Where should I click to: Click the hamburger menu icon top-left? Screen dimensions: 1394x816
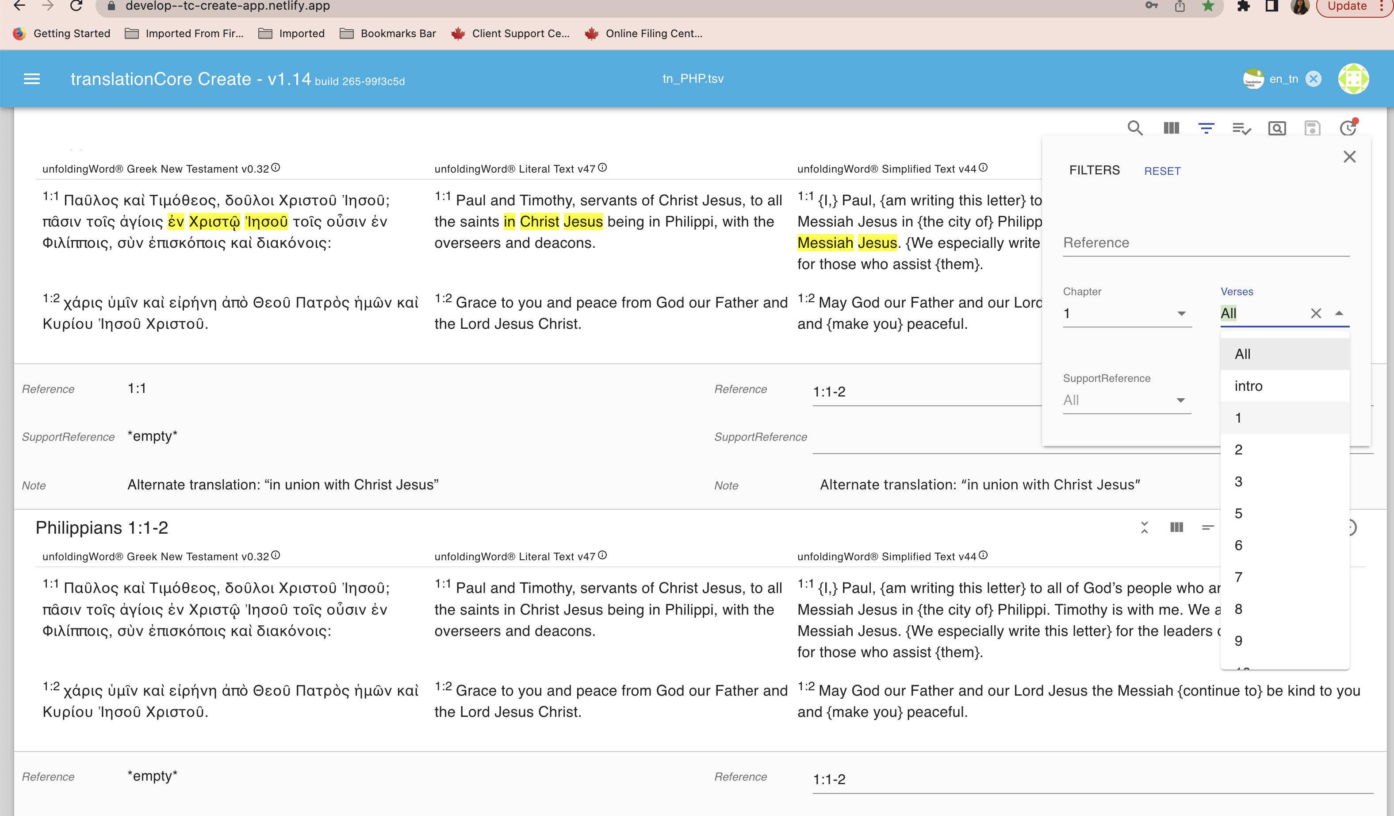click(32, 80)
